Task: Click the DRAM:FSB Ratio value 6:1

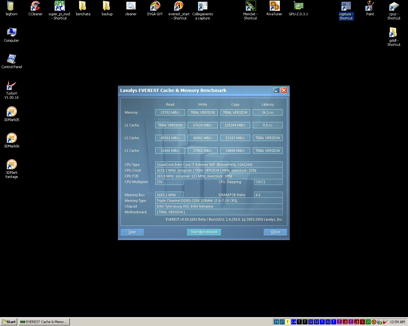Action: 268,195
